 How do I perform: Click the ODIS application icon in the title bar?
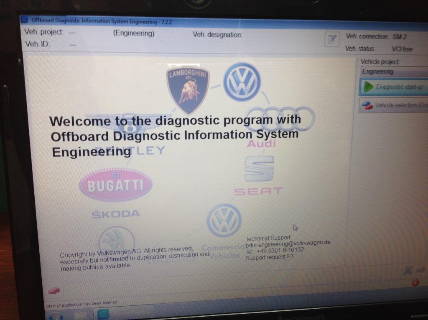[24, 19]
